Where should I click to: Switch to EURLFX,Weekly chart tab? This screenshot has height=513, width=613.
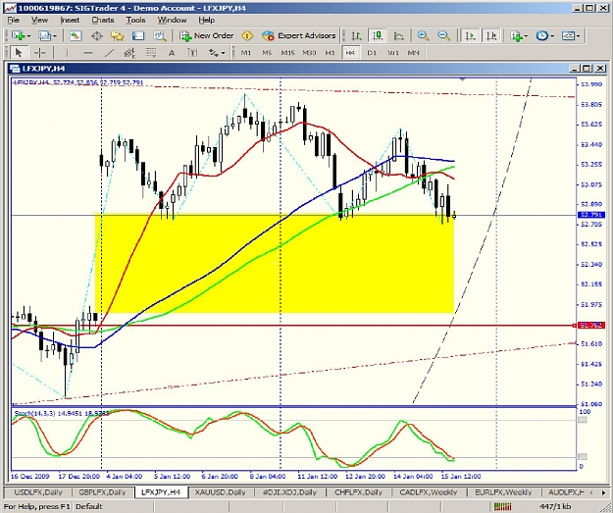[503, 492]
